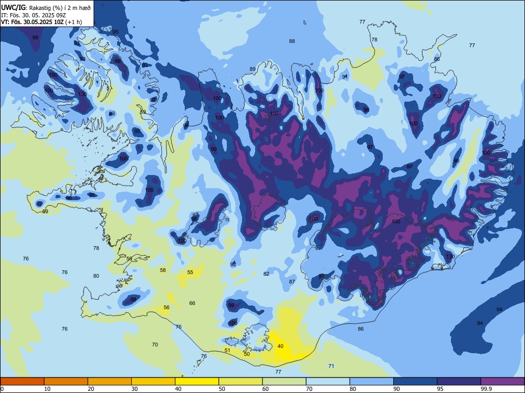
Task: Select the 'IT: Fös. 30. 05. 2025 09Z' line
Action: [x=33, y=15]
